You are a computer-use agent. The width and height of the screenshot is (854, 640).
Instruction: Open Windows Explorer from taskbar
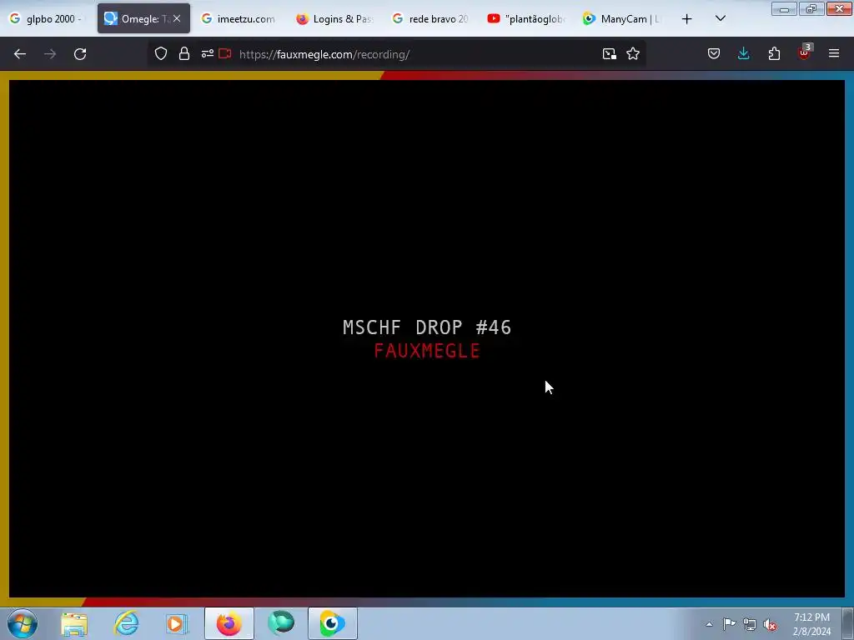click(x=74, y=623)
